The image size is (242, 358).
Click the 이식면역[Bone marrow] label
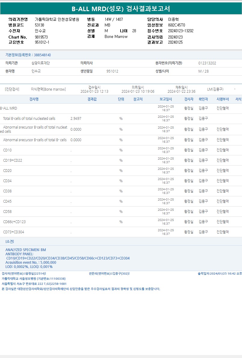pyautogui.click(x=48, y=89)
